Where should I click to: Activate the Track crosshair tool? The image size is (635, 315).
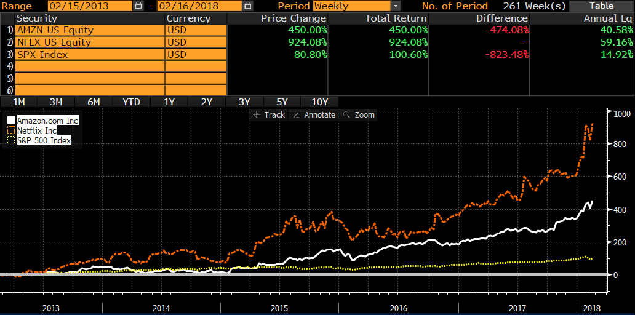click(x=268, y=115)
